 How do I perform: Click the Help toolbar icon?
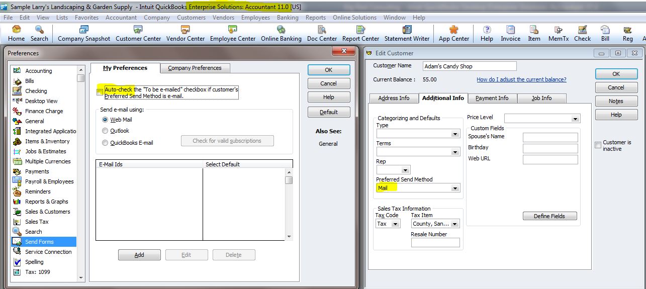click(x=487, y=34)
